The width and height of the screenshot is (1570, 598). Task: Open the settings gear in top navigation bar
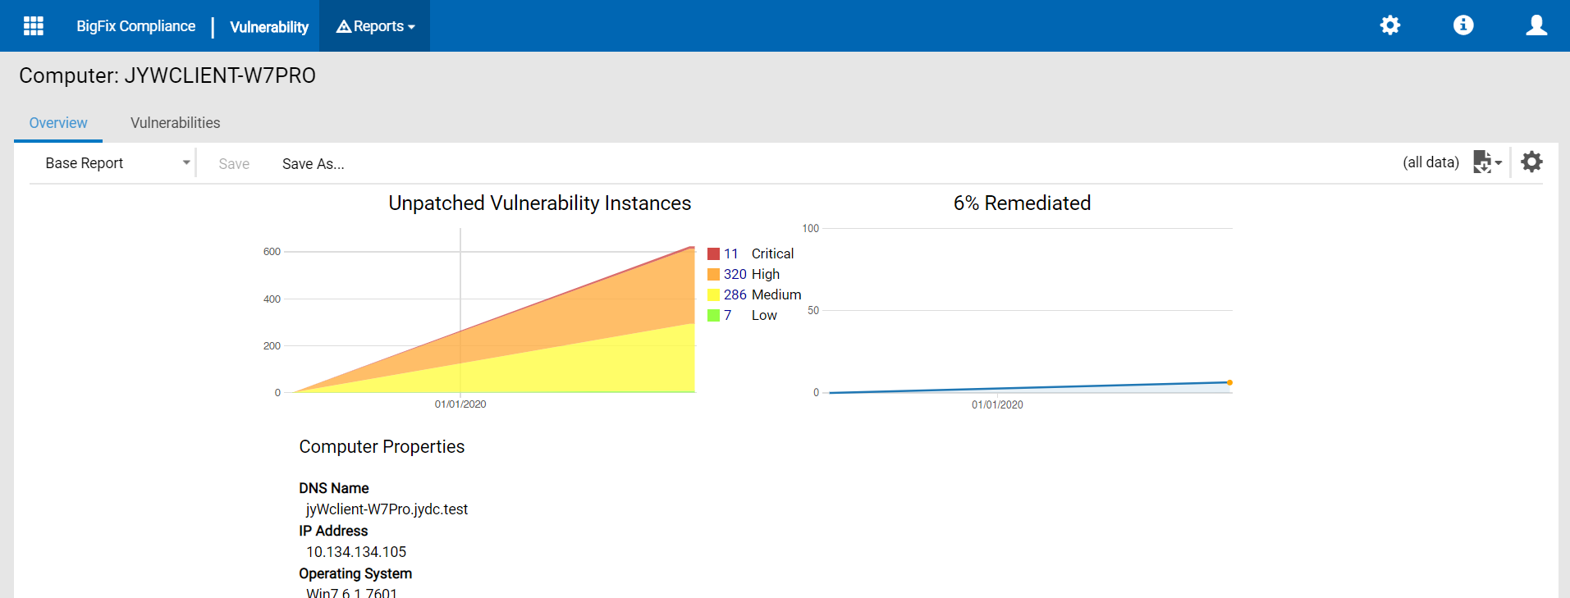(x=1389, y=25)
